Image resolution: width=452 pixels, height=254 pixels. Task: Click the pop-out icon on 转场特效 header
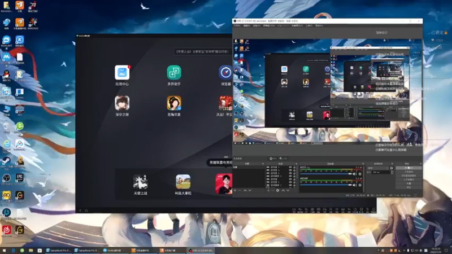(392, 164)
